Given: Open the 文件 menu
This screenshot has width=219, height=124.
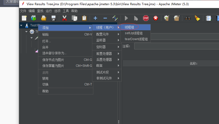Looking at the screenshot, I should (x=23, y=11).
